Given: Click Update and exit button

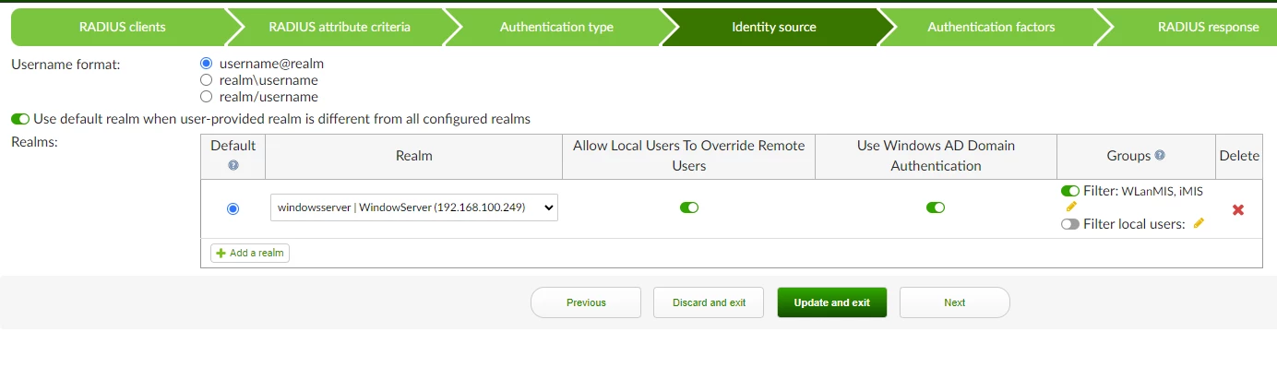Looking at the screenshot, I should pyautogui.click(x=832, y=302).
